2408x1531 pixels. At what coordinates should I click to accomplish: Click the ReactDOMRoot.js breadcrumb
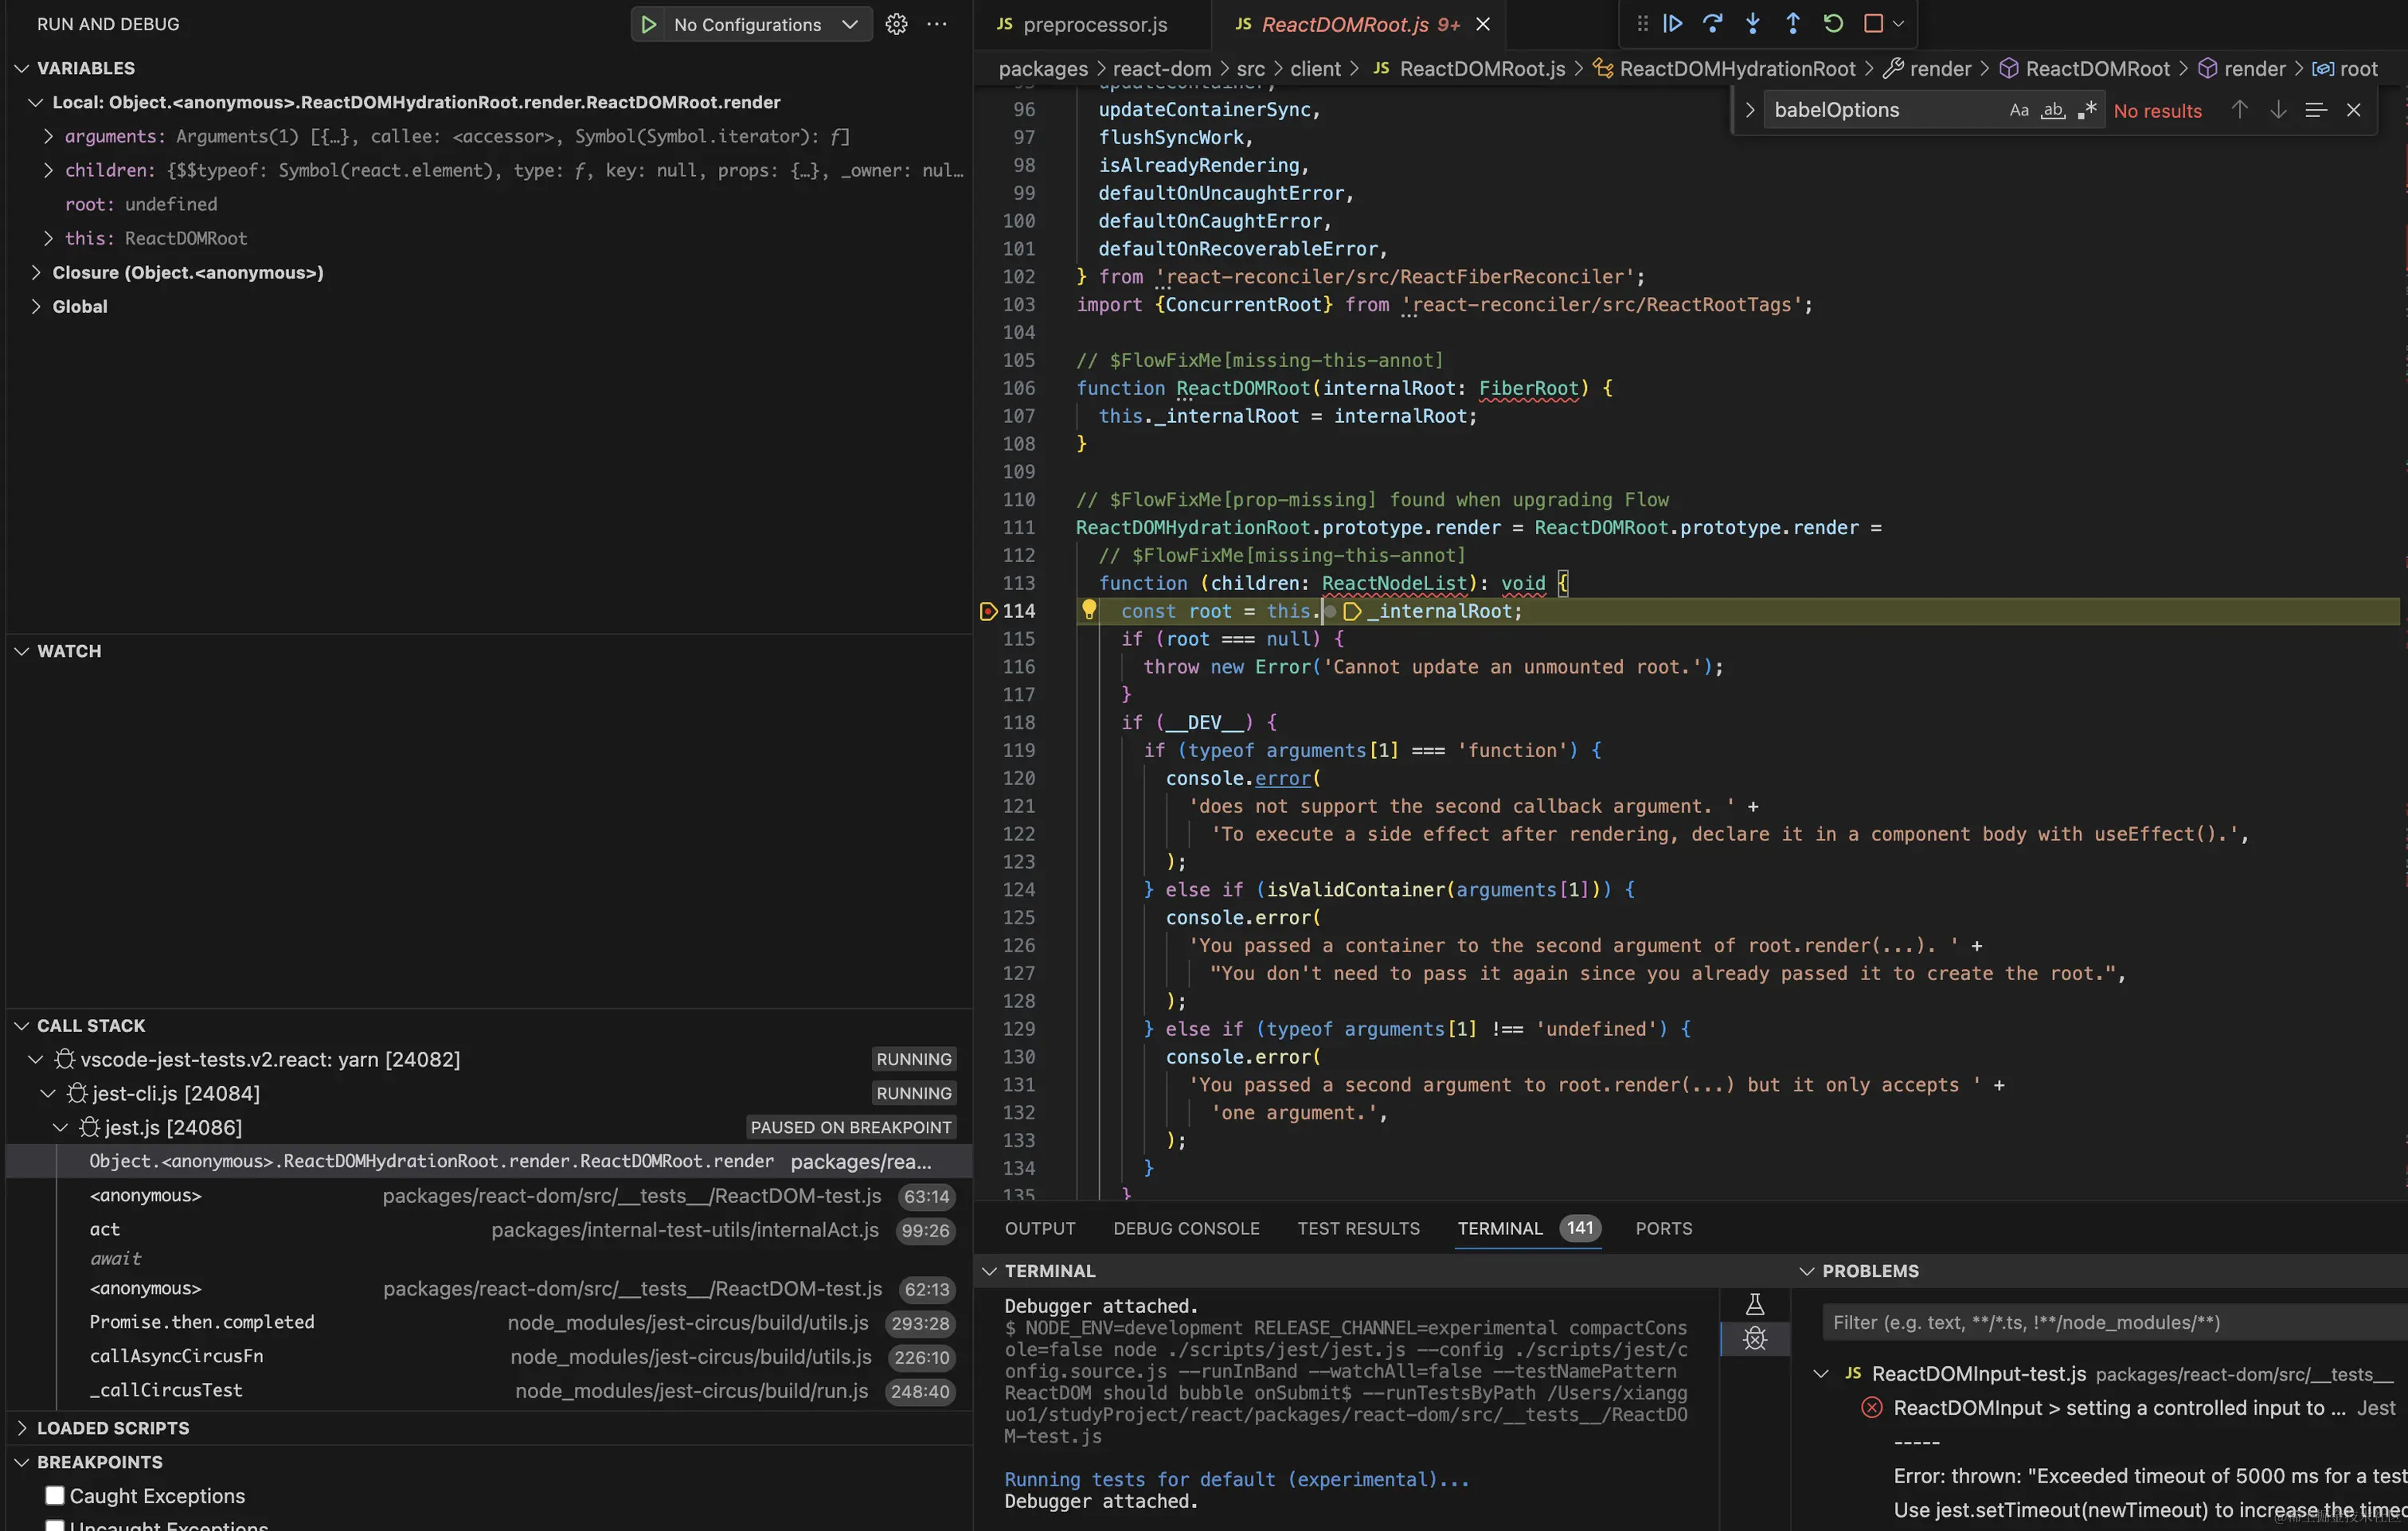(1481, 68)
